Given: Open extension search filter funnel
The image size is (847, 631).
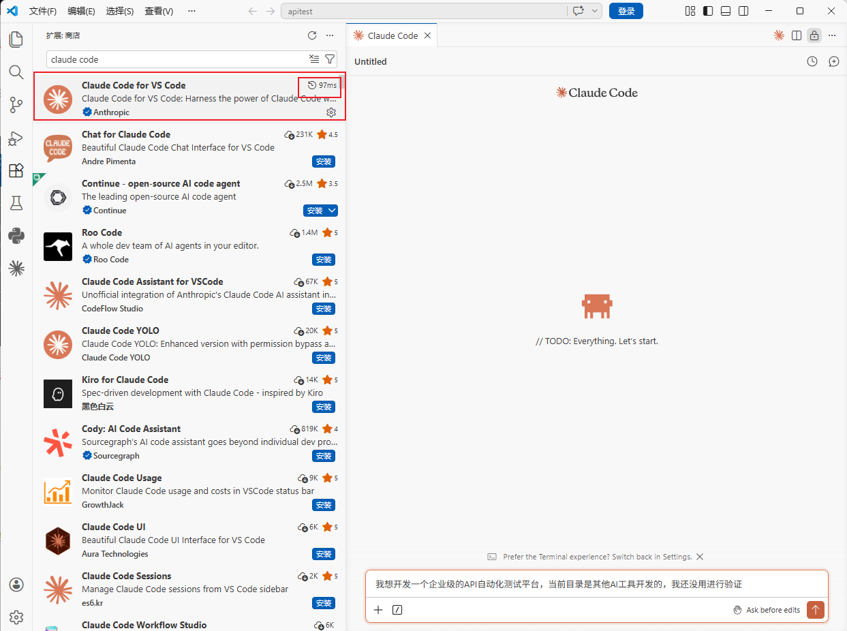Looking at the screenshot, I should click(x=330, y=59).
